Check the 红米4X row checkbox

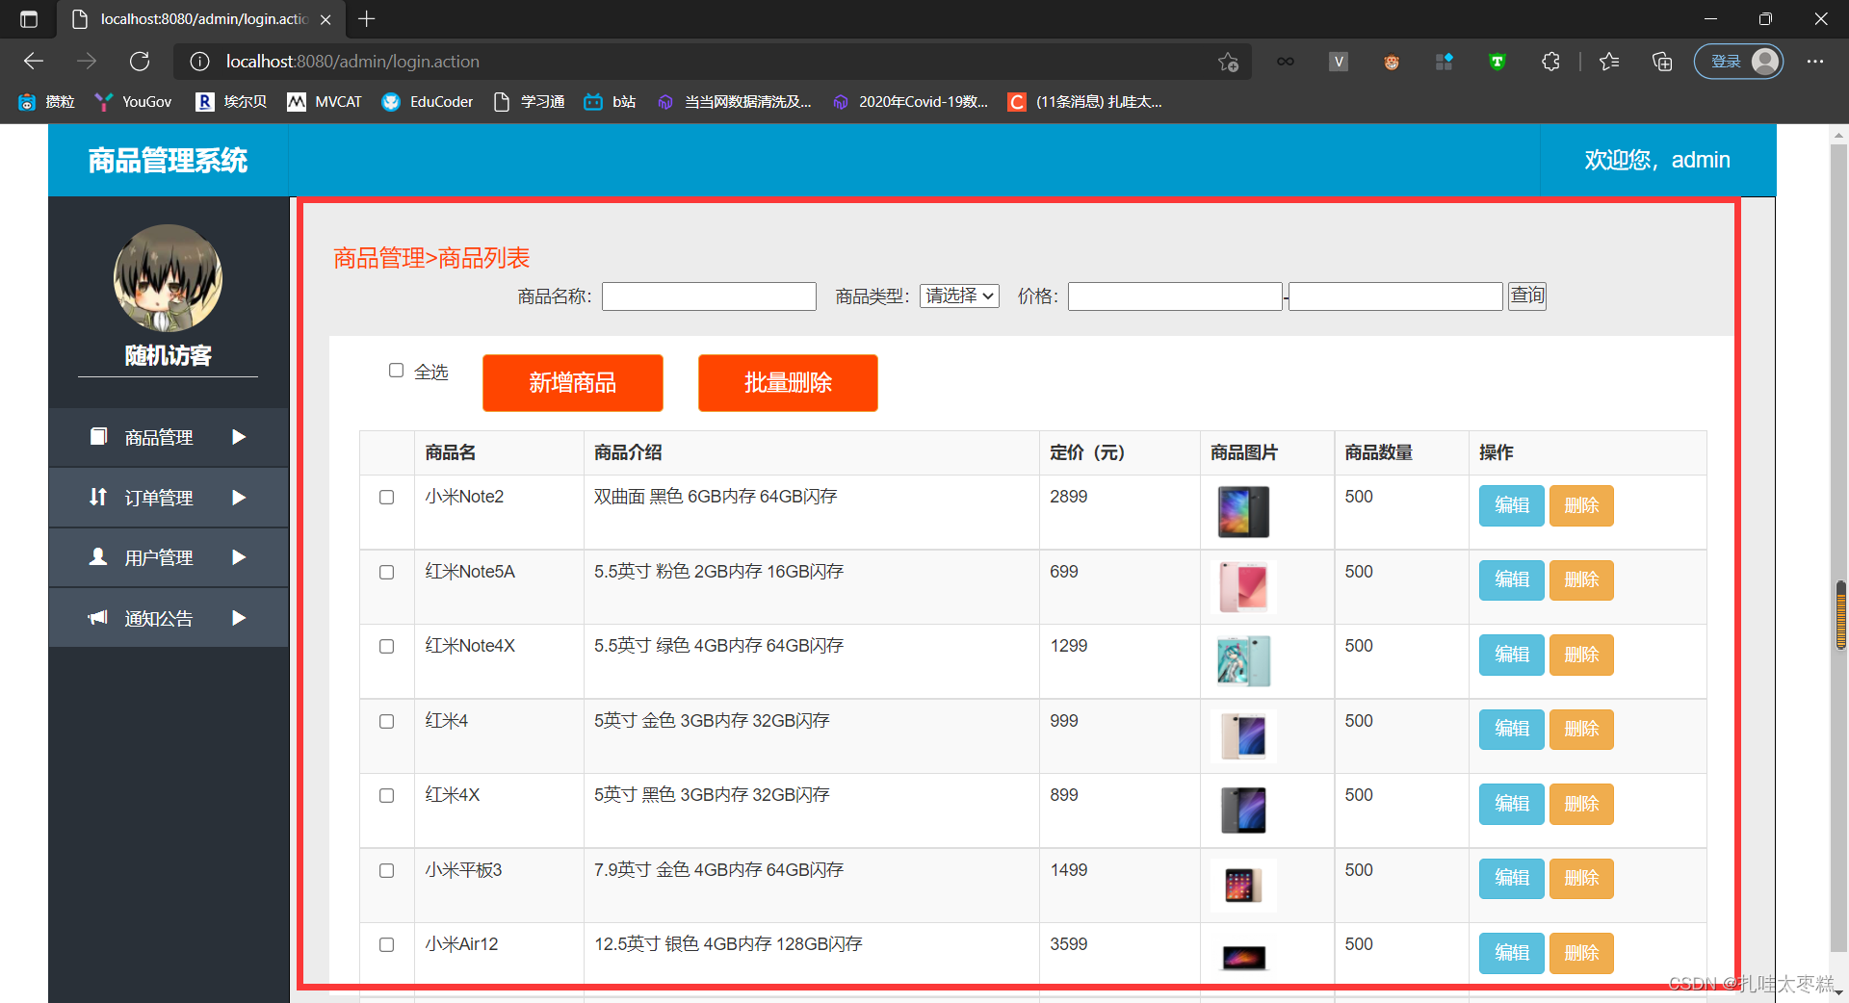tap(387, 796)
